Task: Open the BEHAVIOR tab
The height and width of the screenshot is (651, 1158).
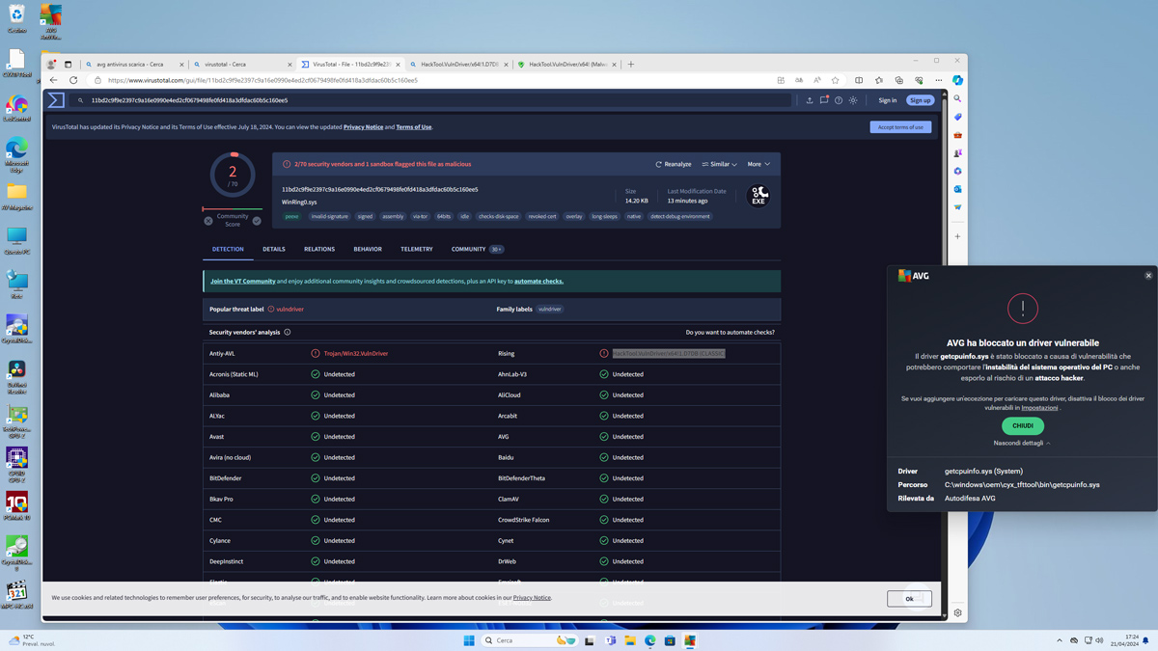Action: coord(368,249)
